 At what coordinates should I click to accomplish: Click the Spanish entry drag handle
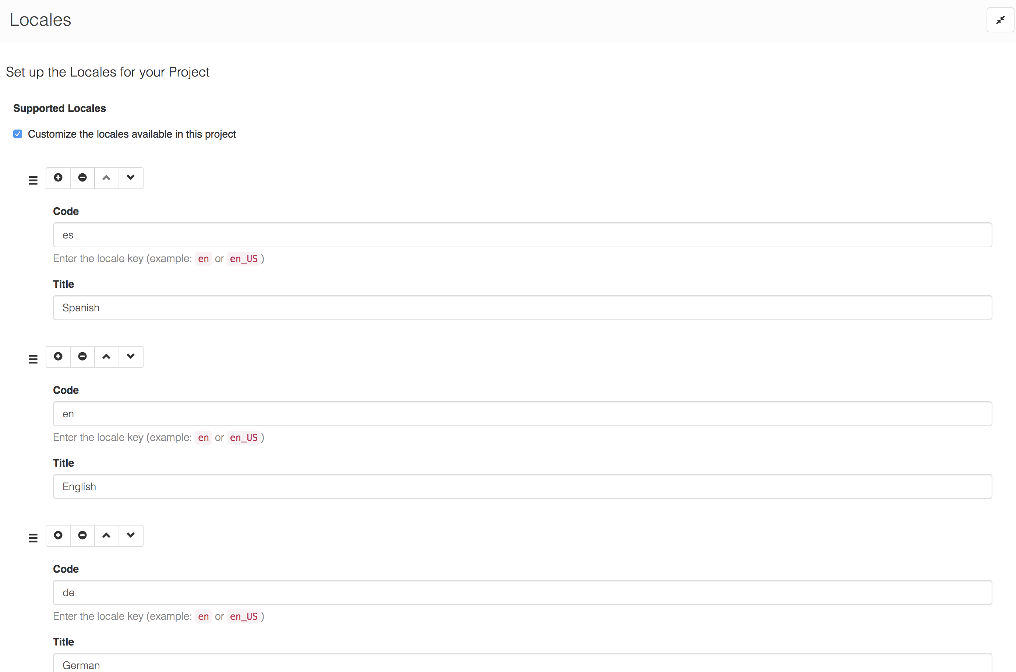click(33, 180)
